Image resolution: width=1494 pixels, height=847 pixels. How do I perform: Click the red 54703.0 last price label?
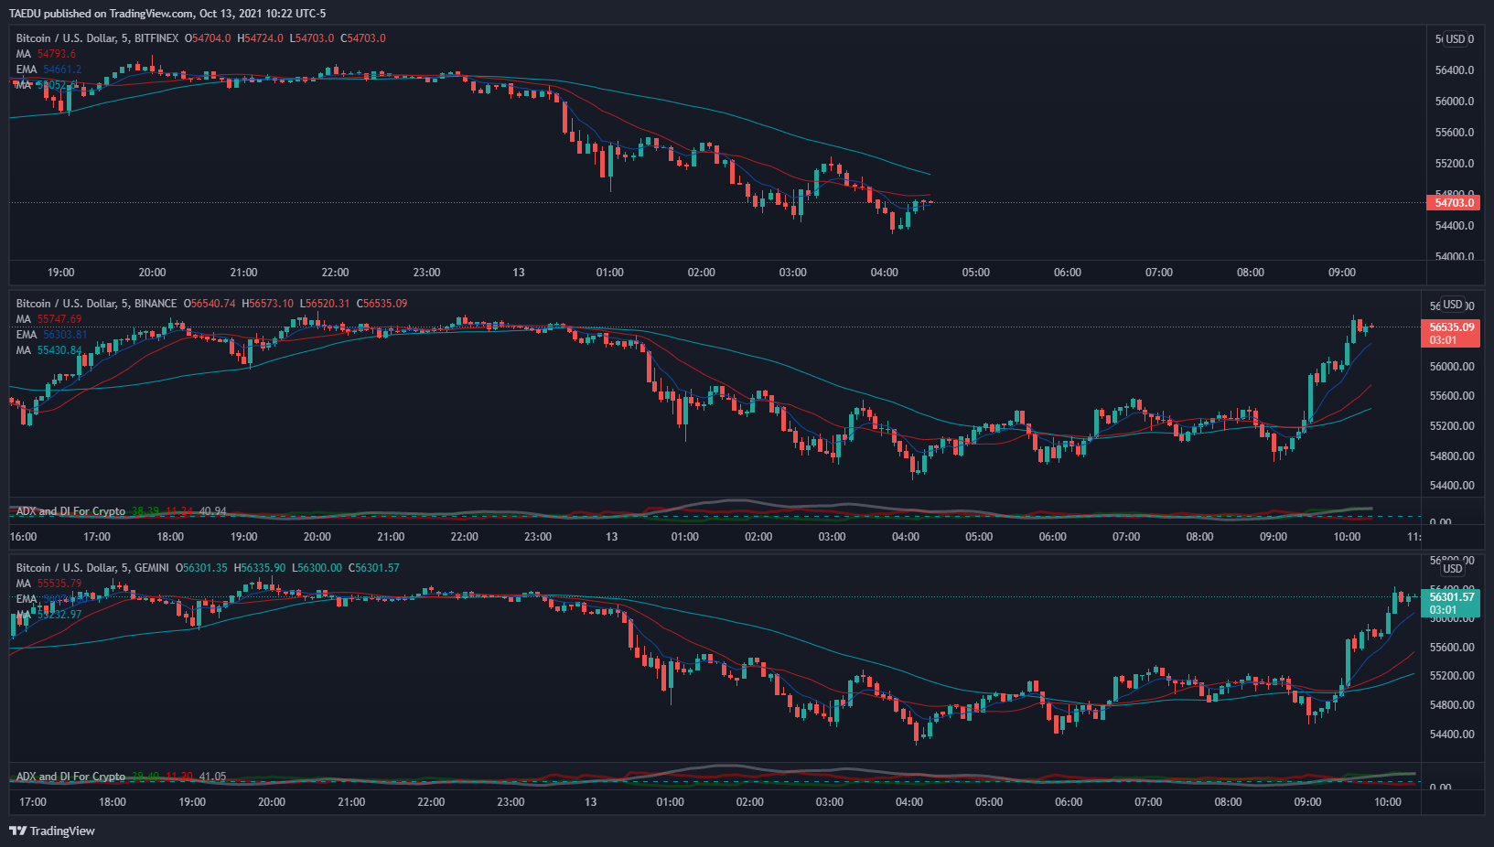tap(1453, 203)
